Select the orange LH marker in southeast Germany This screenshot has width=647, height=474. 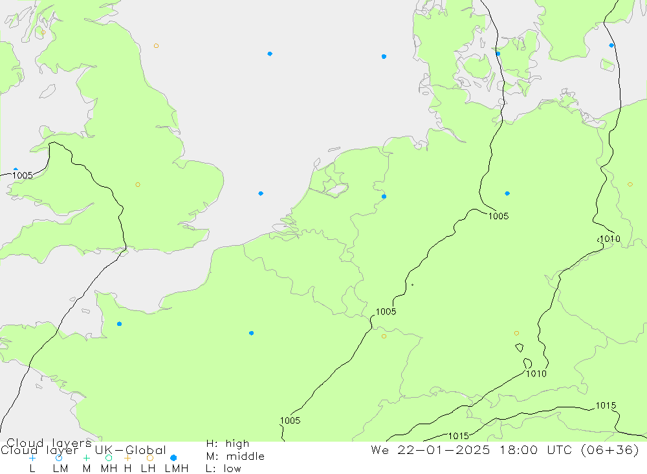(516, 333)
